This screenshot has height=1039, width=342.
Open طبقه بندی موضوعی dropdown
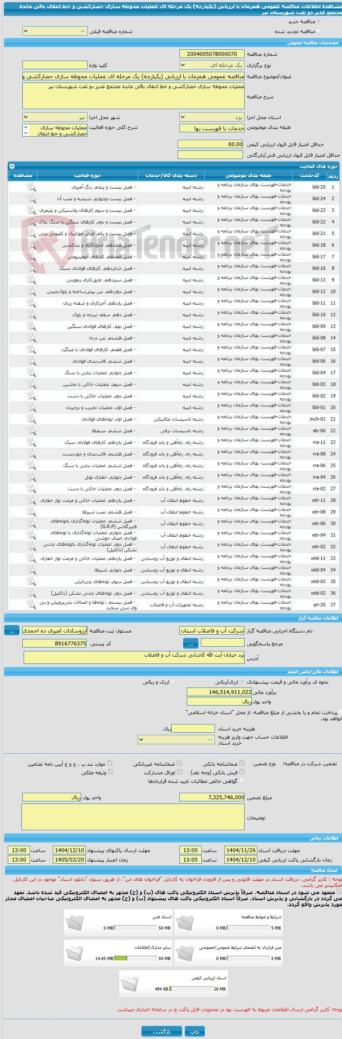pyautogui.click(x=212, y=128)
